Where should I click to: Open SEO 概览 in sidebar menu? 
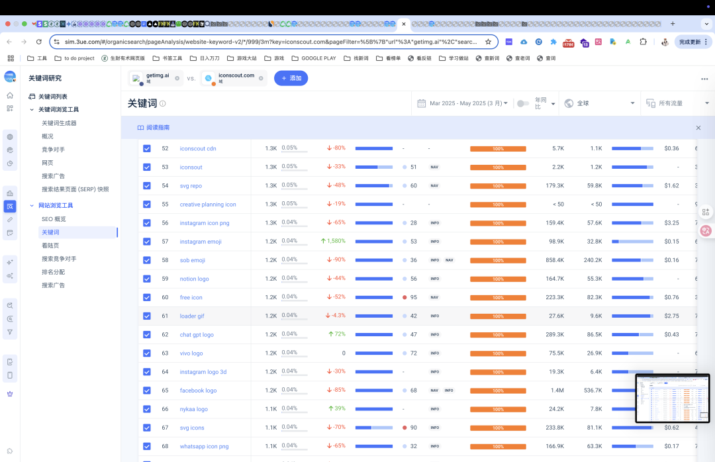point(54,219)
